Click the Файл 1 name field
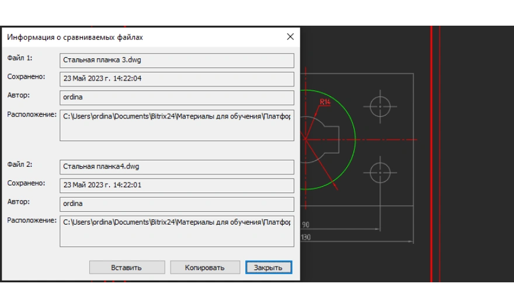514x308 pixels. (x=176, y=61)
